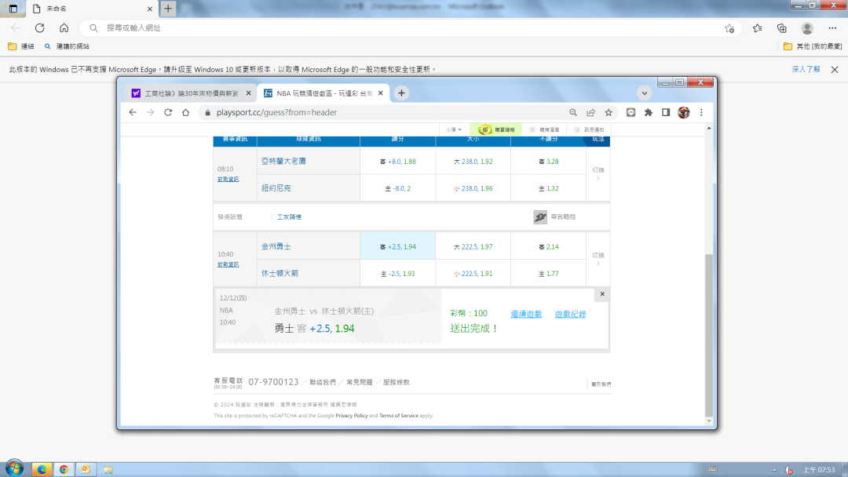The width and height of the screenshot is (848, 477).
Task: Click the Chrome back arrow
Action: pos(133,112)
